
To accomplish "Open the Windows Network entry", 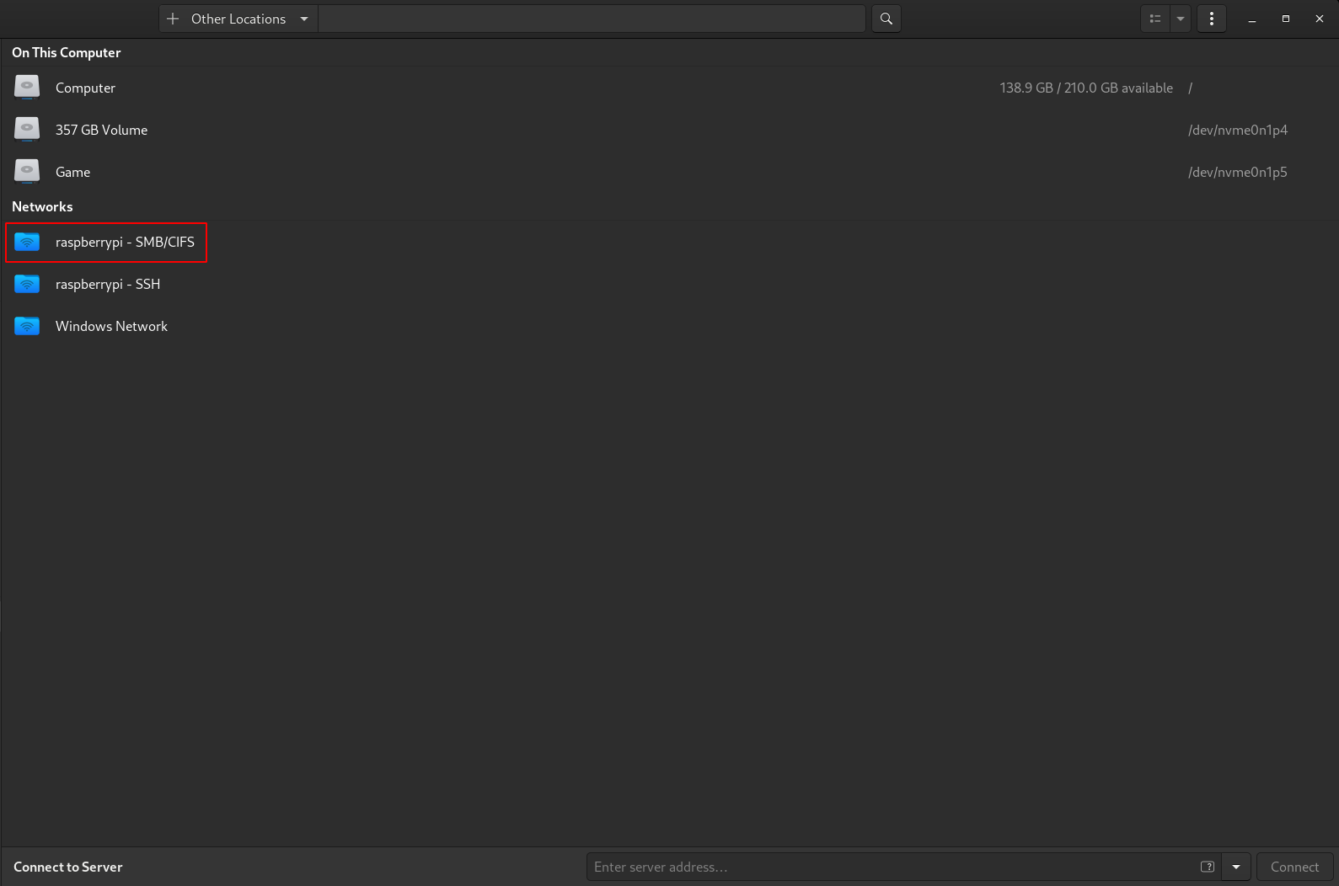I will tap(111, 327).
